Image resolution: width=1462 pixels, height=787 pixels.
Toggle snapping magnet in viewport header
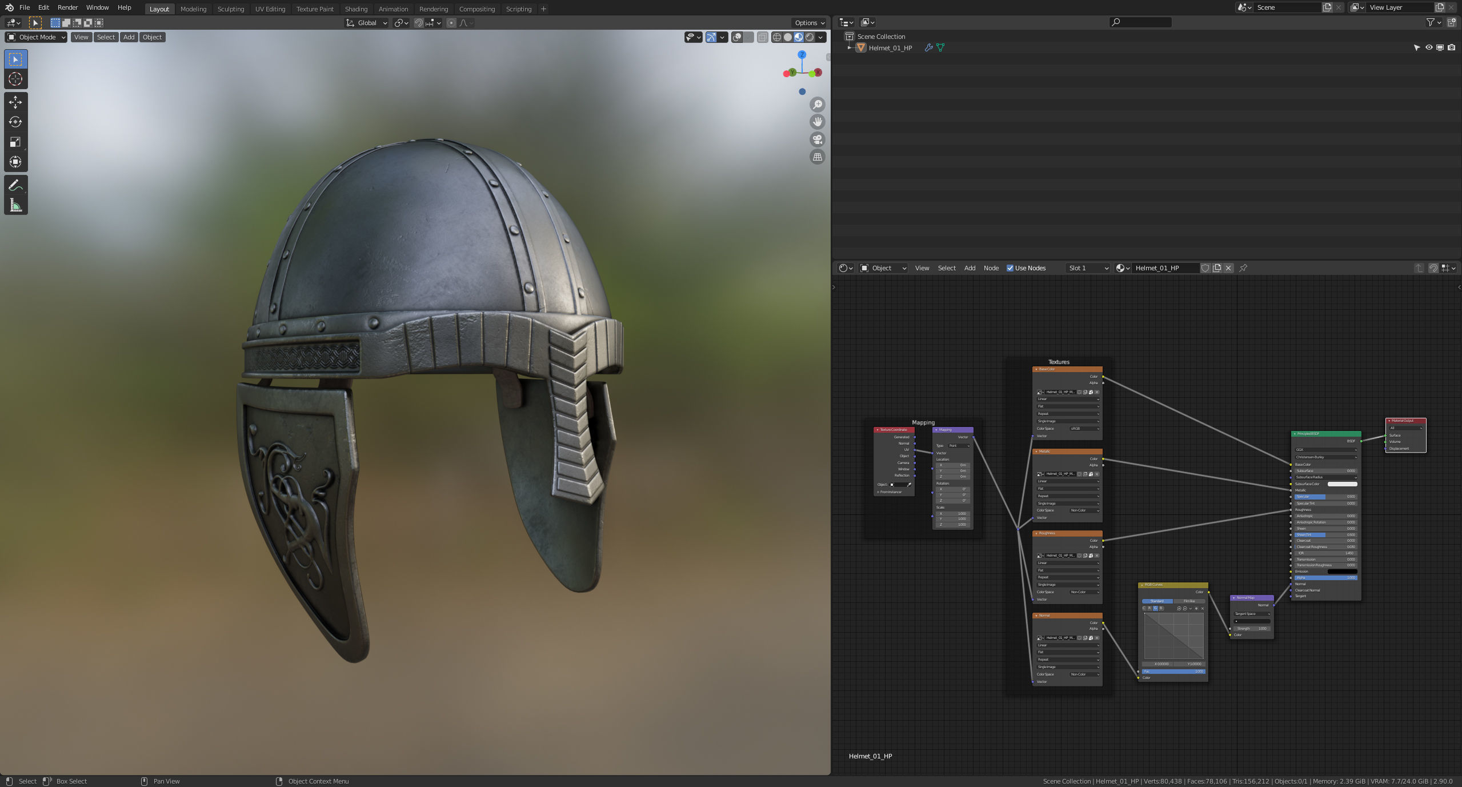click(419, 23)
